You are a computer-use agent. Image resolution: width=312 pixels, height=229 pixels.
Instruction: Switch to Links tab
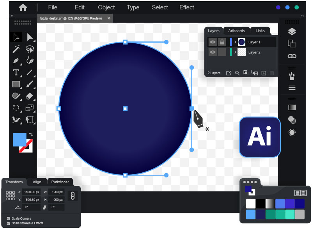pos(260,31)
